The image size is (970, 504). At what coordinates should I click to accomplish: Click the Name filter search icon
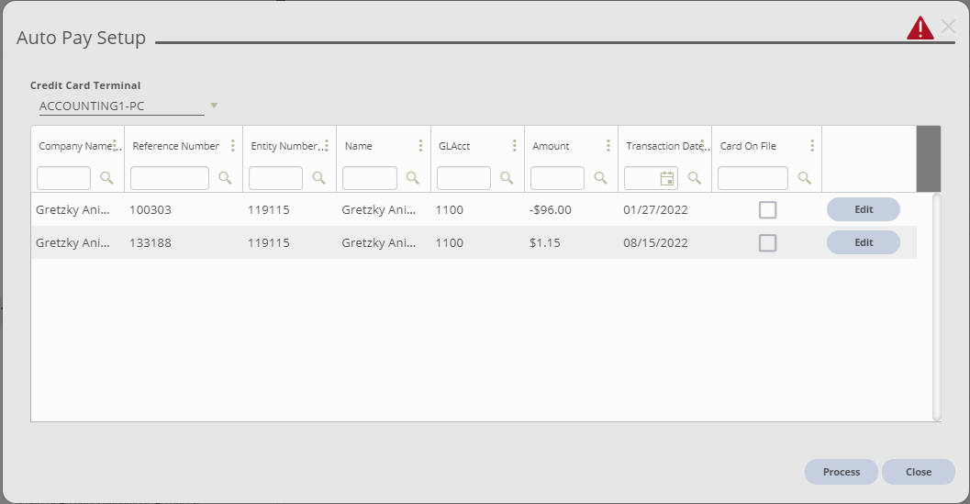413,178
